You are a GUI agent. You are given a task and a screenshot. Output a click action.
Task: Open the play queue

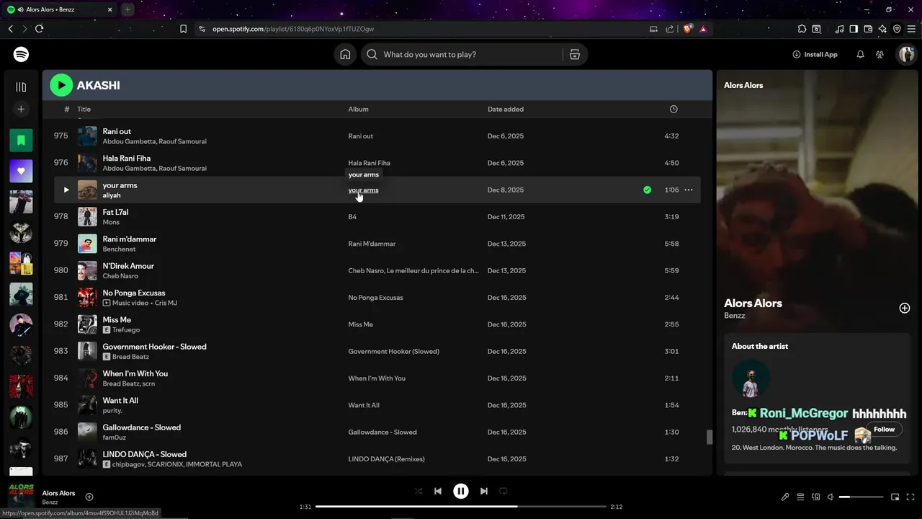click(x=800, y=497)
